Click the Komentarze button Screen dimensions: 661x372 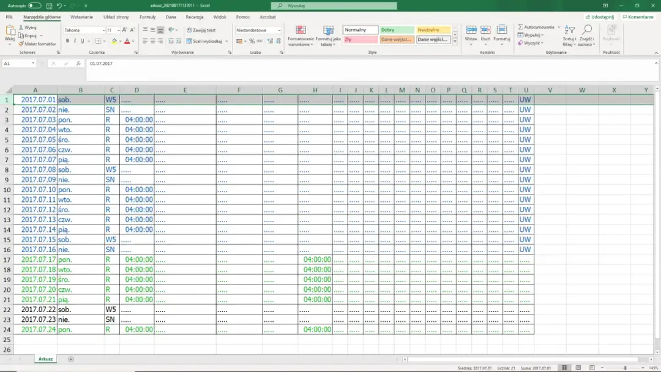(x=638, y=17)
